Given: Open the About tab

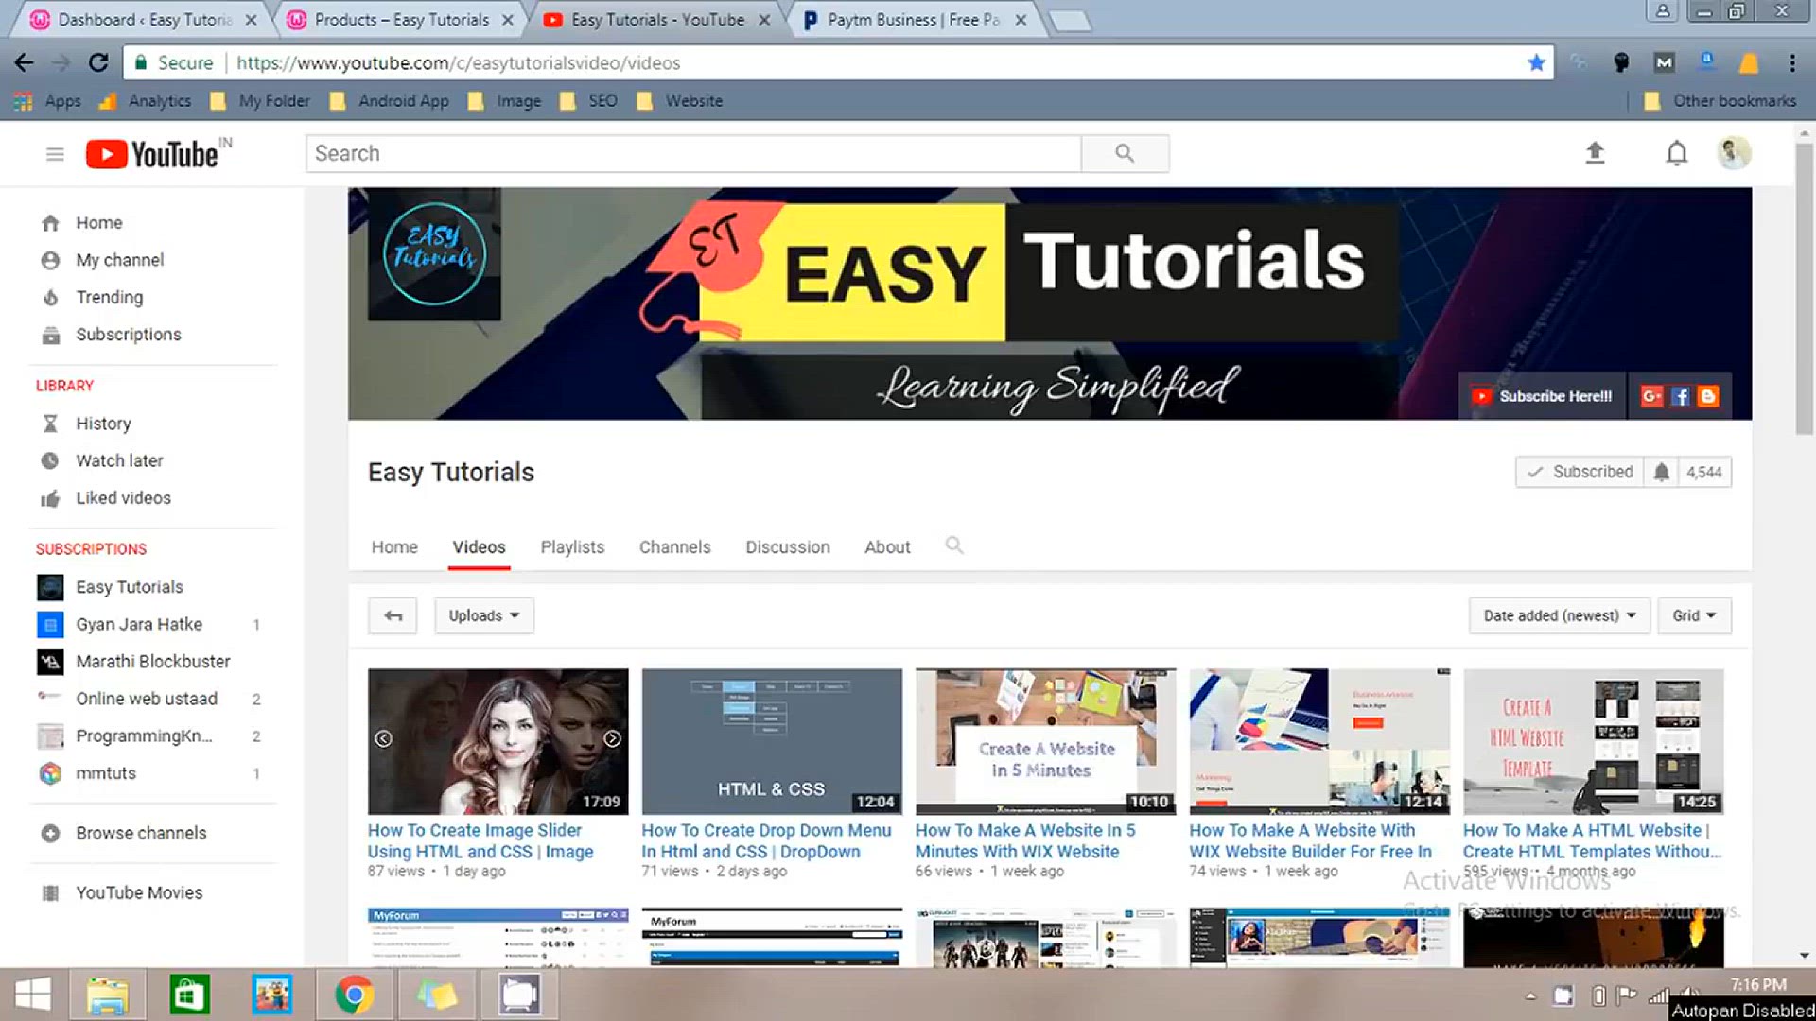Looking at the screenshot, I should coord(887,546).
